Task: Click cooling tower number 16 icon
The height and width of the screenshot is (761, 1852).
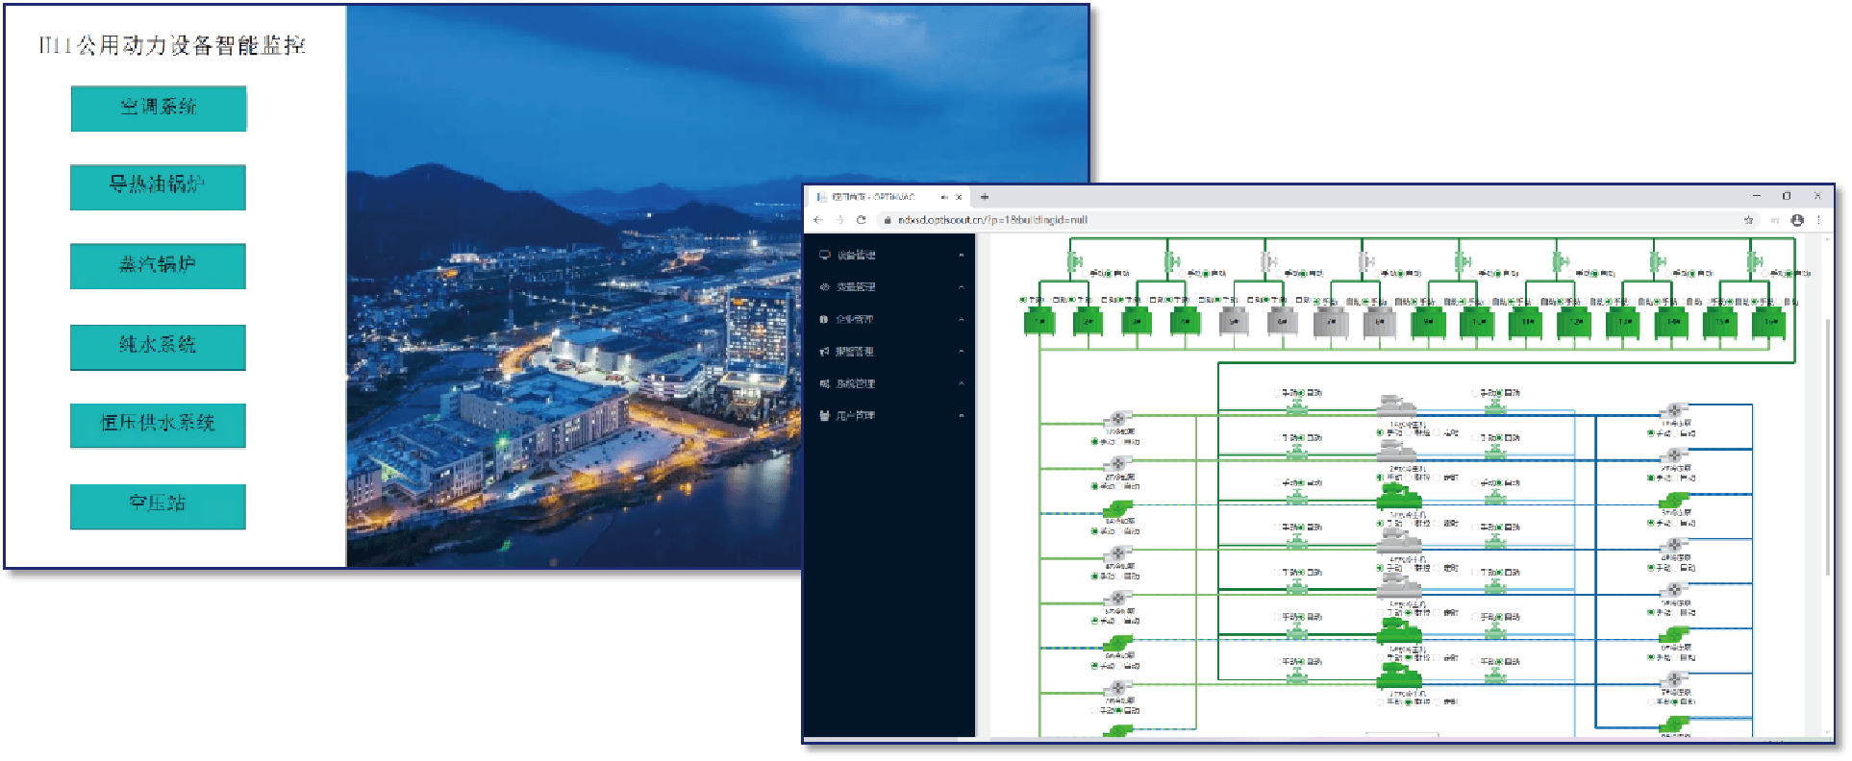Action: click(1769, 321)
